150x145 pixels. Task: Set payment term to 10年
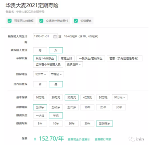point(56,123)
